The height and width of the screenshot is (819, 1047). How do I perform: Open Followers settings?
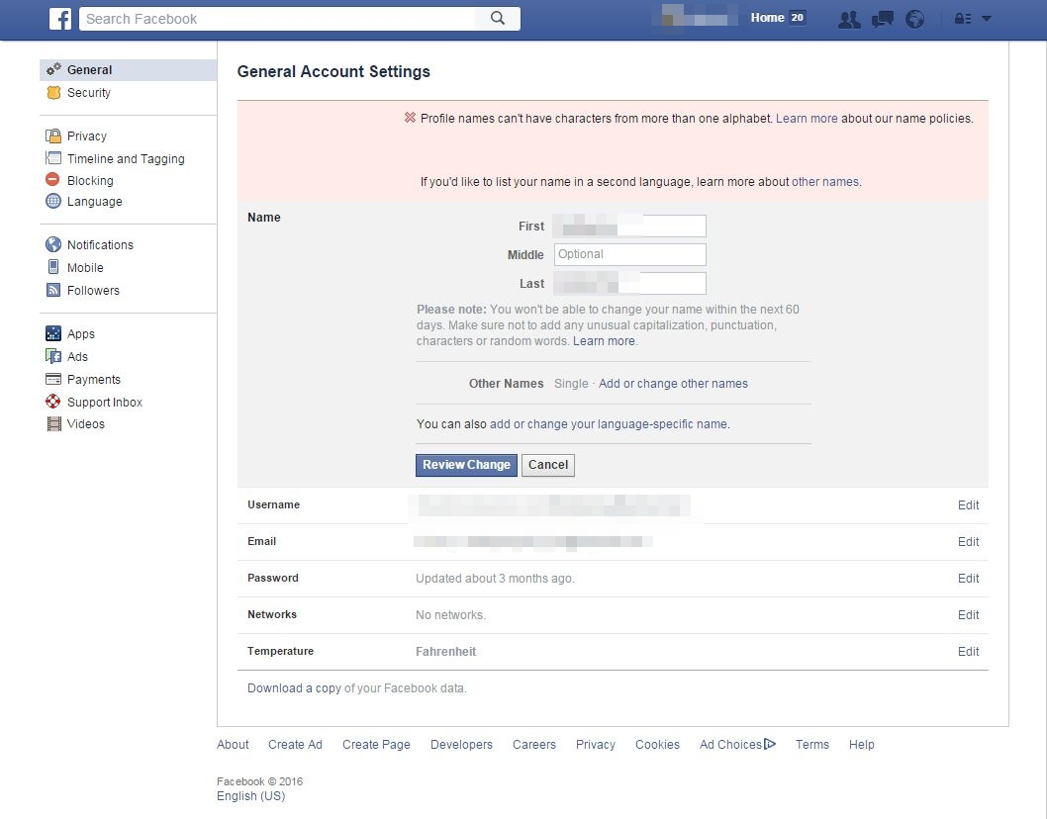click(93, 291)
